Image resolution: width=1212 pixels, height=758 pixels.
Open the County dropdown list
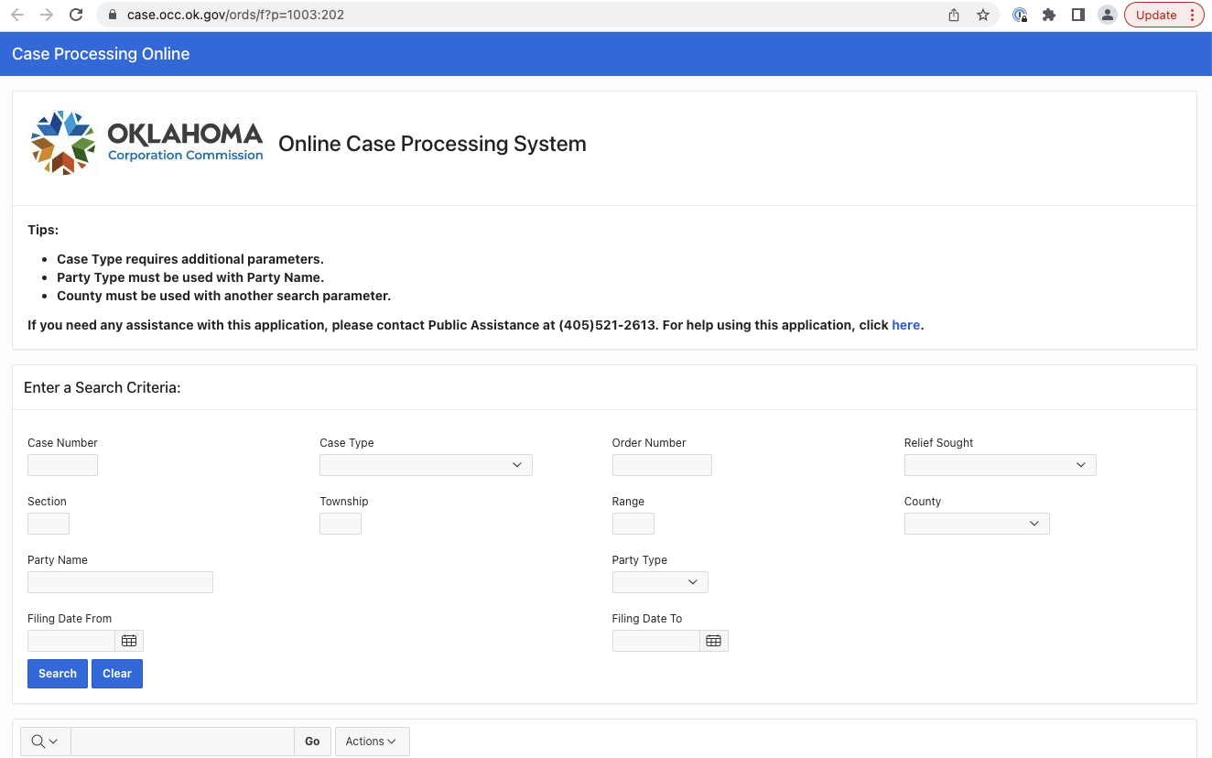pyautogui.click(x=977, y=524)
